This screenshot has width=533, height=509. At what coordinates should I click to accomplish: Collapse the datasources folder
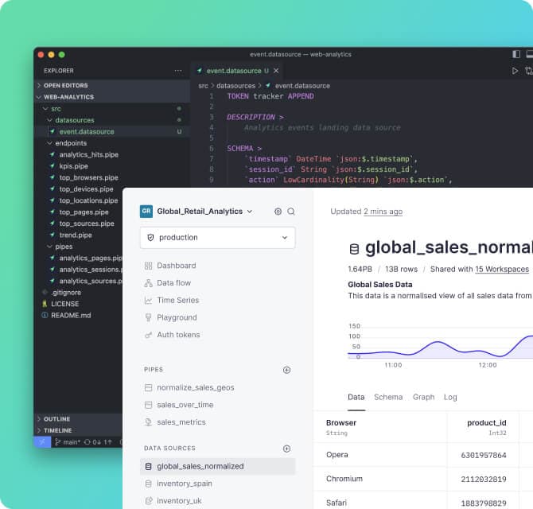tap(112, 120)
